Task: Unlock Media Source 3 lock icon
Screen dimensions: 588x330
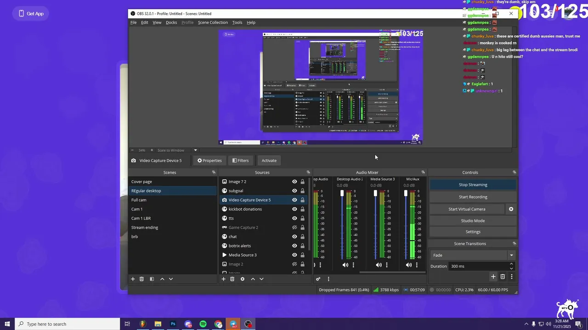Action: [302, 255]
